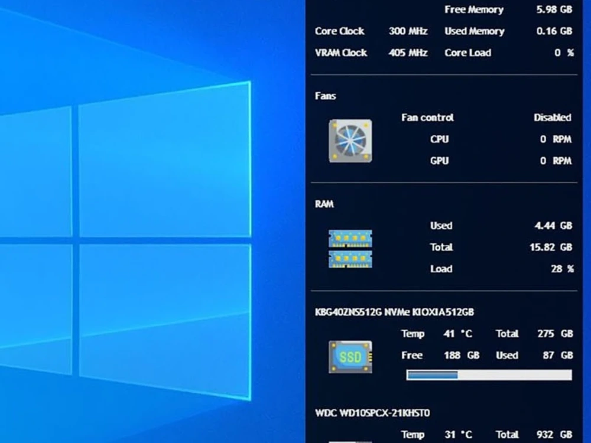Select the 'Core Load' label
This screenshot has height=443, width=591.
point(467,53)
